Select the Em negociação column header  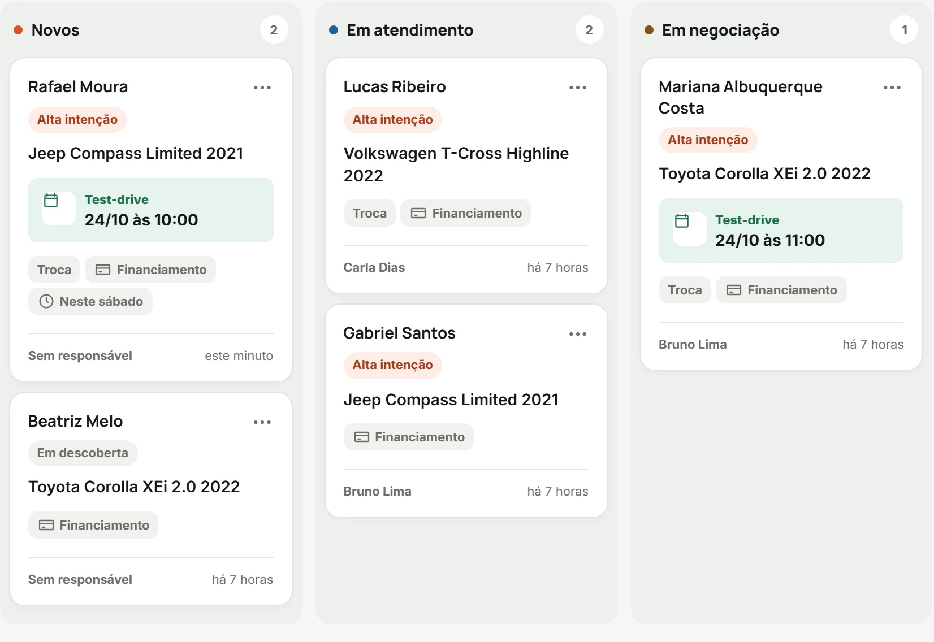pos(720,30)
